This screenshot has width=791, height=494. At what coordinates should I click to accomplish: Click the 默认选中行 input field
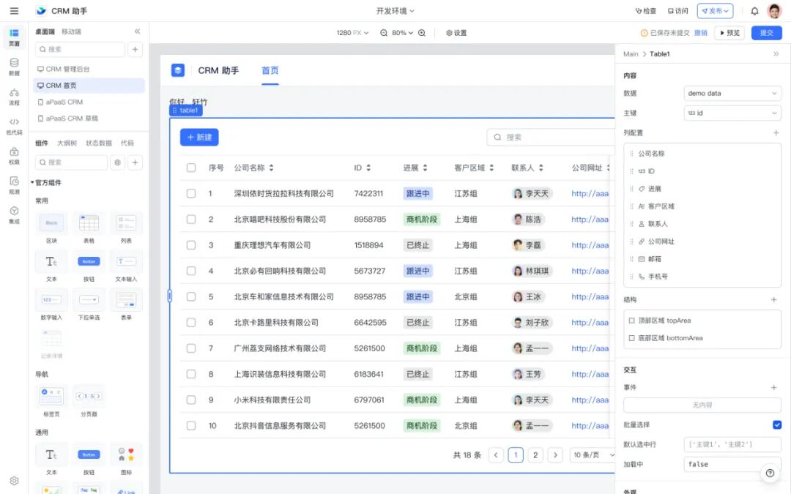[732, 444]
